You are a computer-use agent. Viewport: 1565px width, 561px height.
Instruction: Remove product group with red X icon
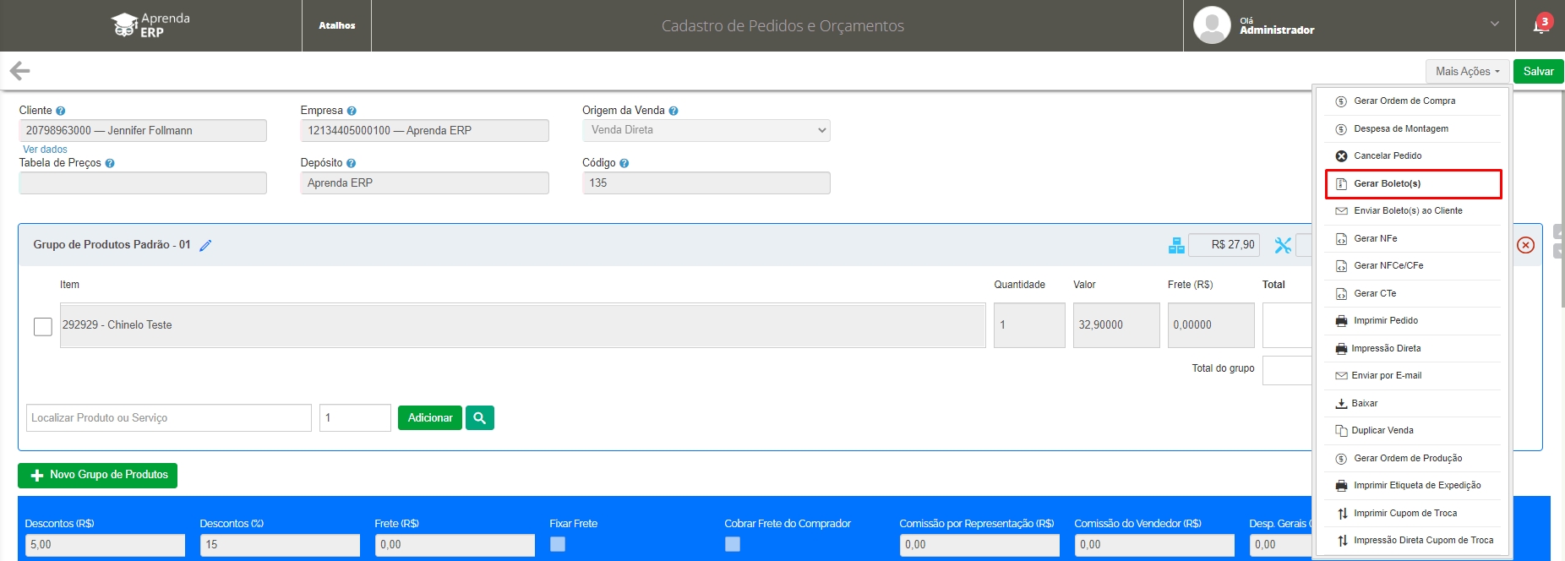click(x=1525, y=245)
